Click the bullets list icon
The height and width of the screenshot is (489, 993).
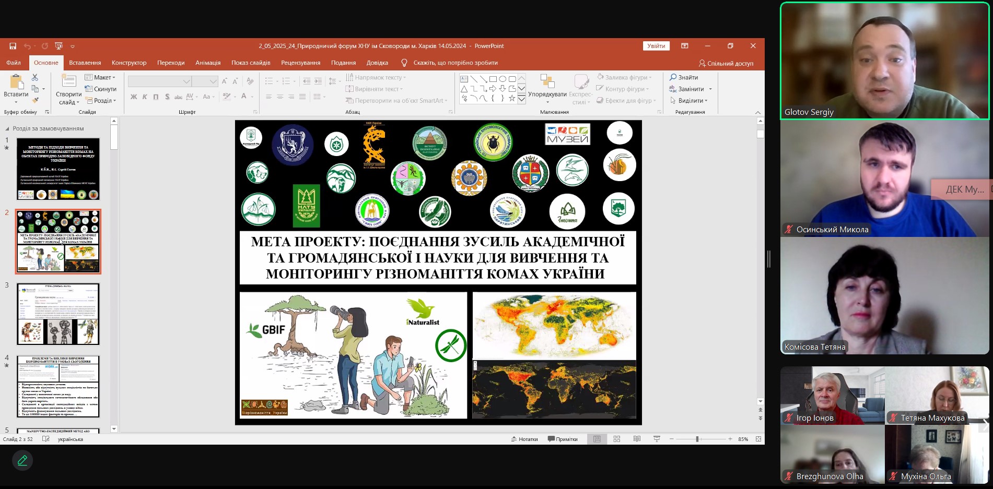[268, 81]
